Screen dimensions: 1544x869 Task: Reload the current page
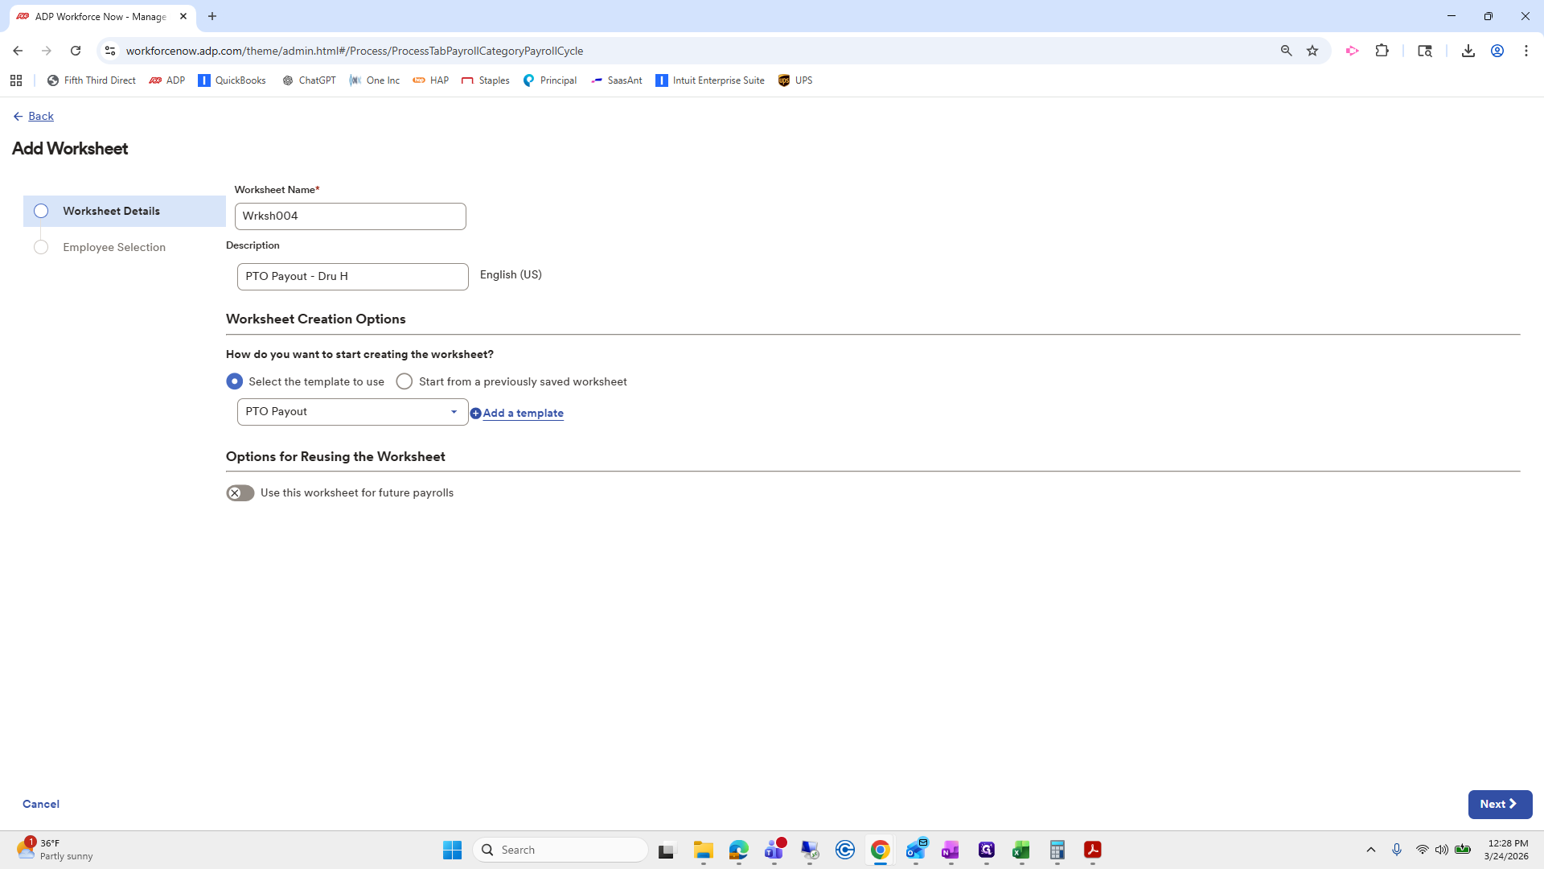pos(76,50)
